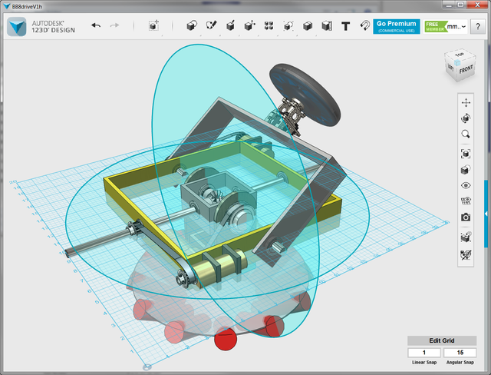Viewport: 491px width, 375px height.
Task: Open the Help question mark
Action: [477, 27]
